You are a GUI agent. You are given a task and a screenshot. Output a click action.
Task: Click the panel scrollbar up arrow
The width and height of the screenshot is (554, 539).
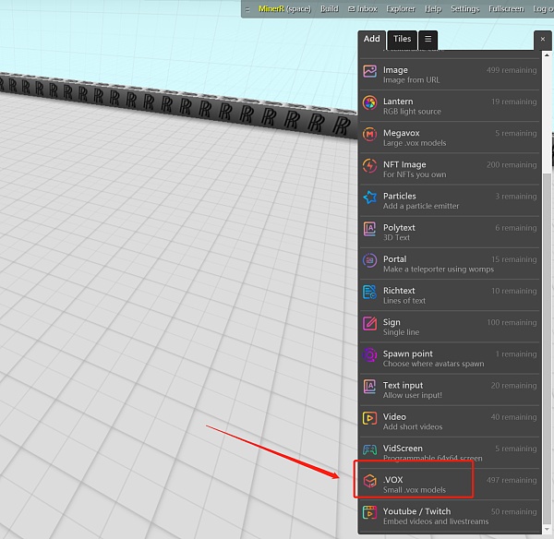547,55
